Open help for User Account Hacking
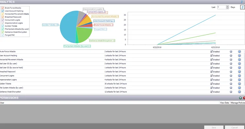 [x=239, y=56]
